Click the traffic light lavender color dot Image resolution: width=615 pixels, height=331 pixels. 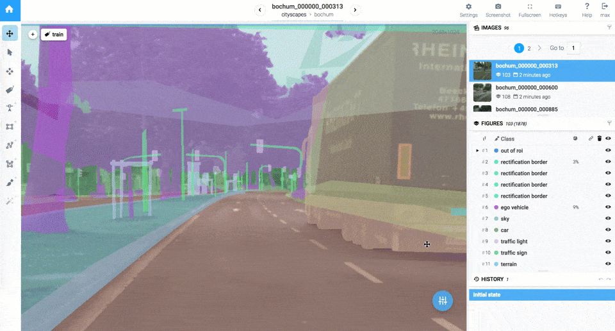tap(496, 241)
